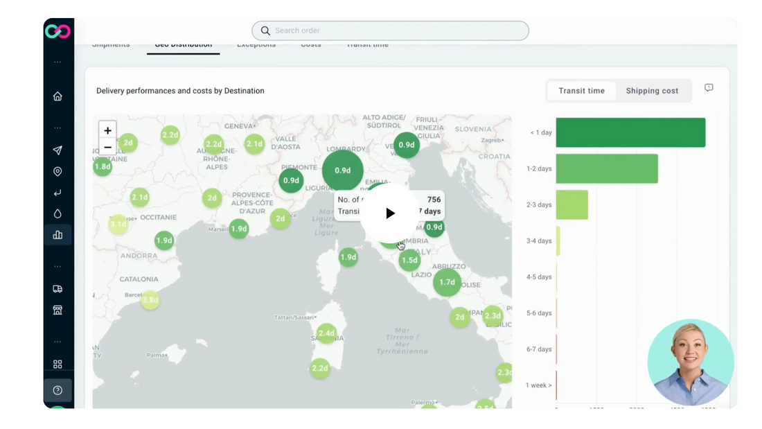The width and height of the screenshot is (762, 429).
Task: Click the Search order input field
Action: coord(389,30)
